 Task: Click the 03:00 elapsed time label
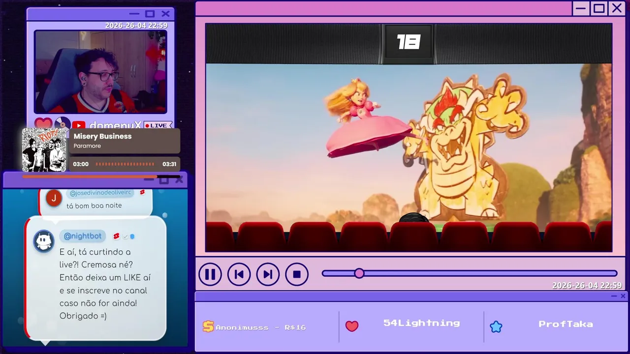click(x=81, y=164)
